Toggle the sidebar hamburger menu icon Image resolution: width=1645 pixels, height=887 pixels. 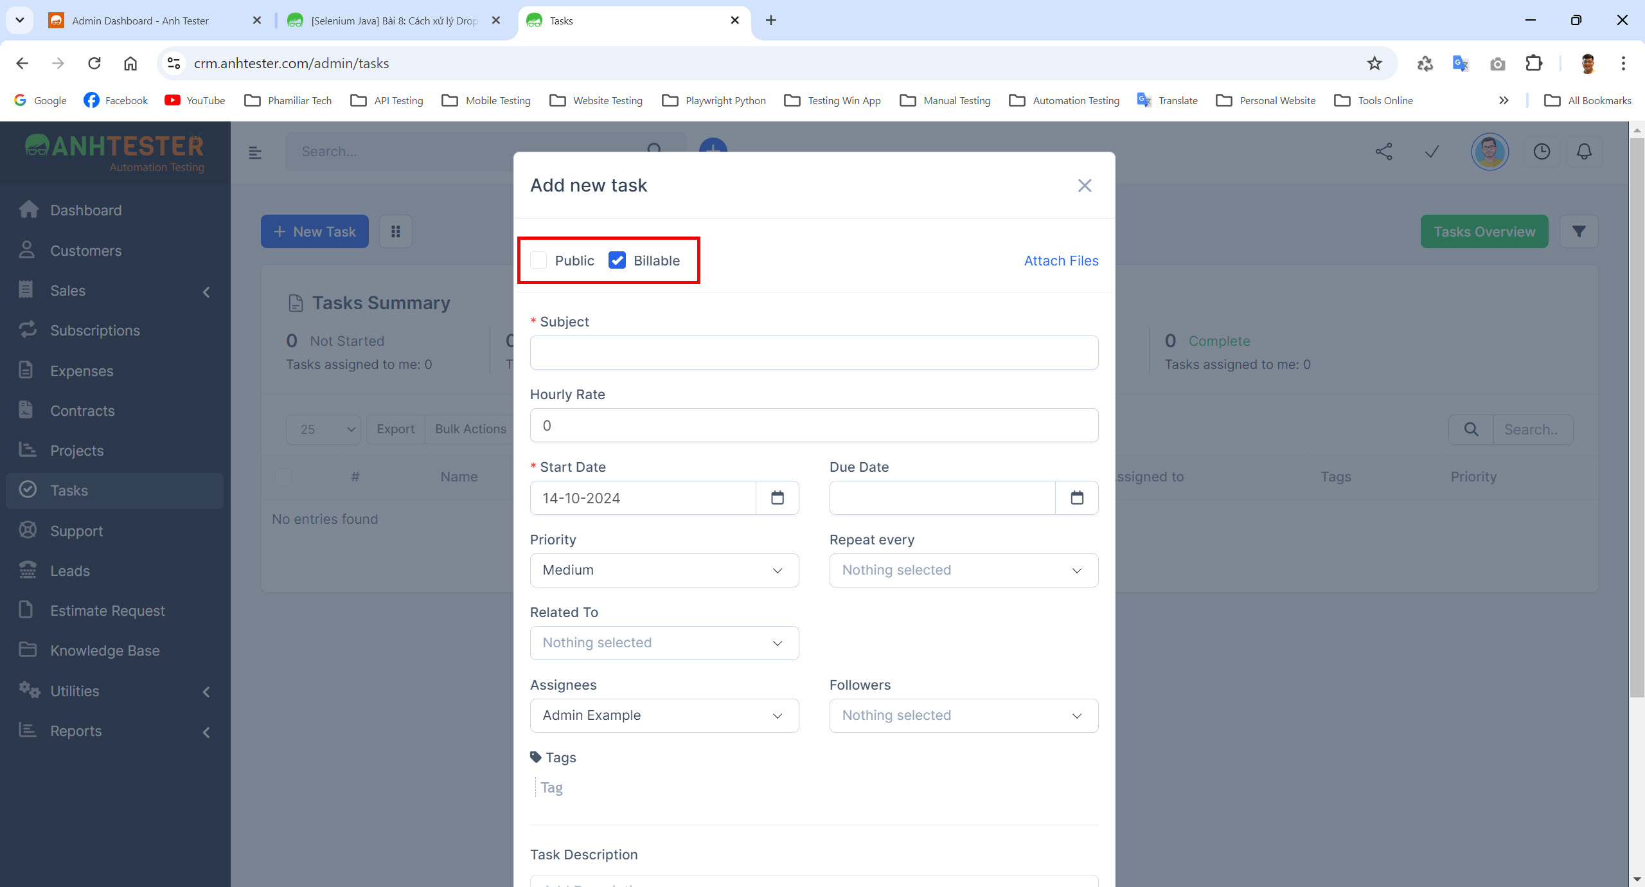(255, 152)
